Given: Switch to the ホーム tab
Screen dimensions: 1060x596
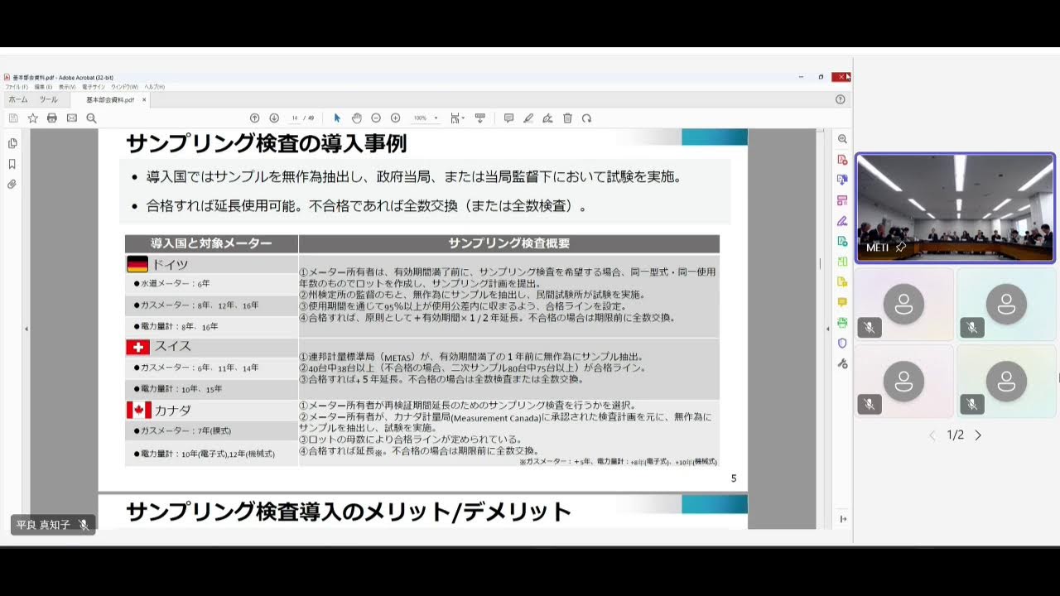Looking at the screenshot, I should [x=18, y=99].
